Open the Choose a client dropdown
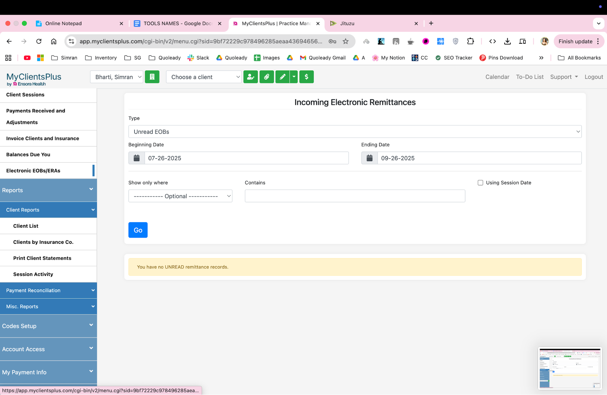 click(x=203, y=77)
